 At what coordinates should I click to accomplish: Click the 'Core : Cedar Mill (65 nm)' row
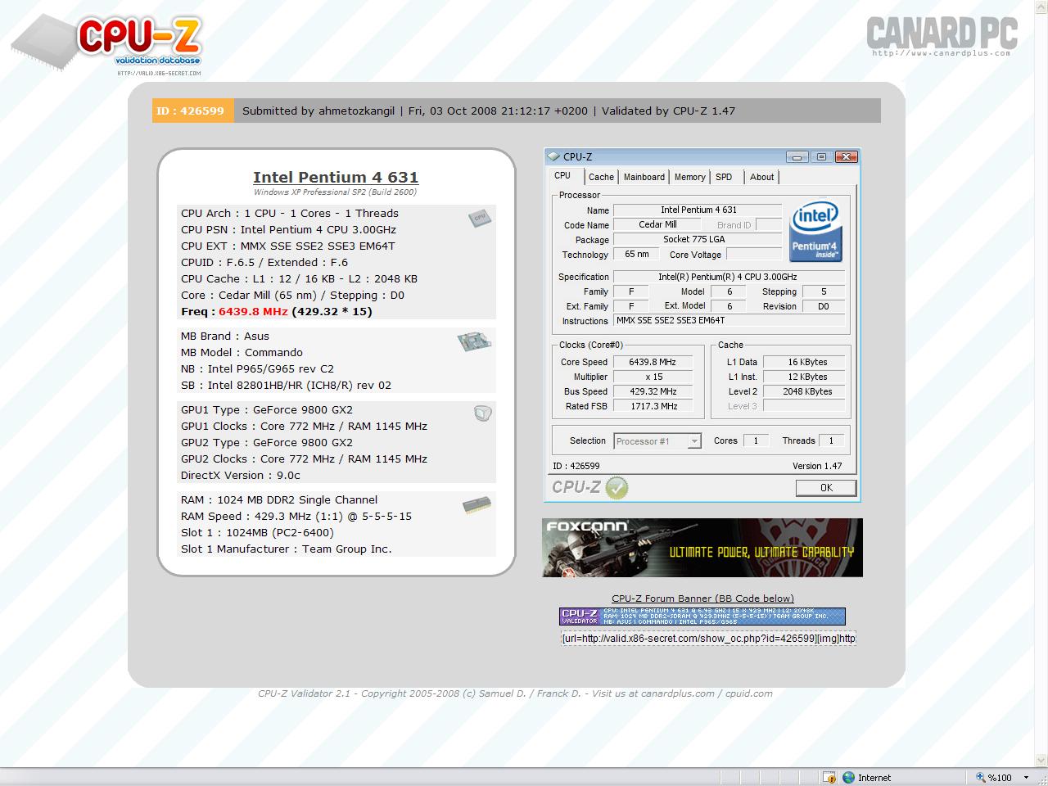pyautogui.click(x=292, y=295)
